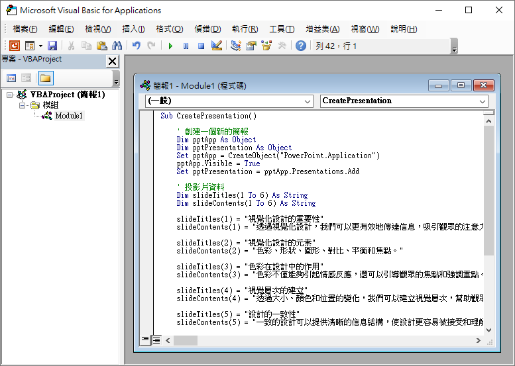Open the 編輯(E) menu
The image size is (515, 366).
click(x=61, y=29)
